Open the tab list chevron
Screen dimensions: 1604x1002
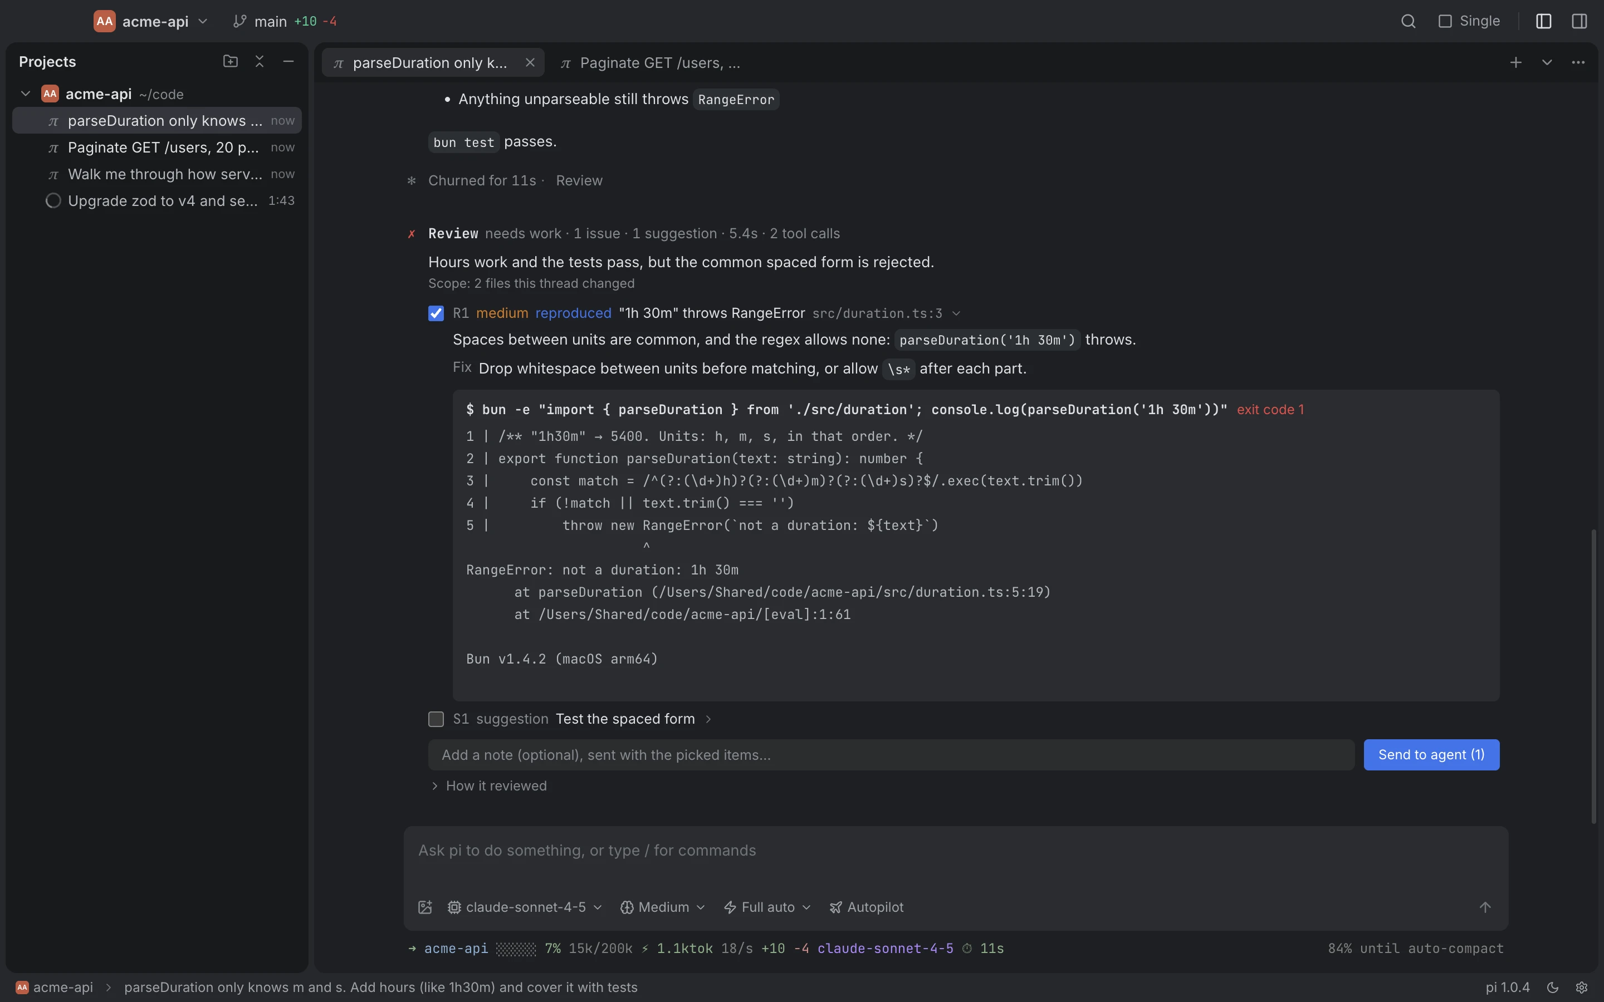[1547, 62]
